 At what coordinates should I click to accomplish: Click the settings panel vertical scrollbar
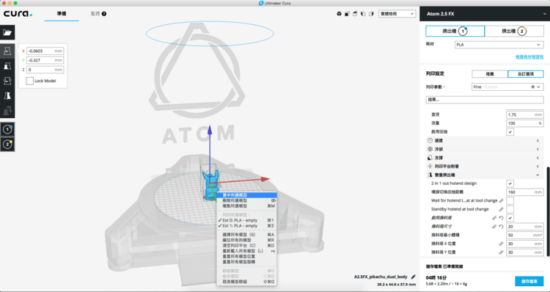coord(548,210)
